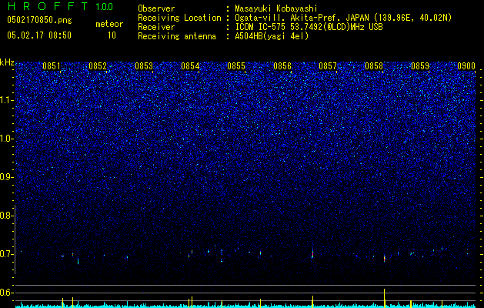Click the strong meteor echo near 0858
This screenshot has width=484, height=308.
(x=384, y=258)
